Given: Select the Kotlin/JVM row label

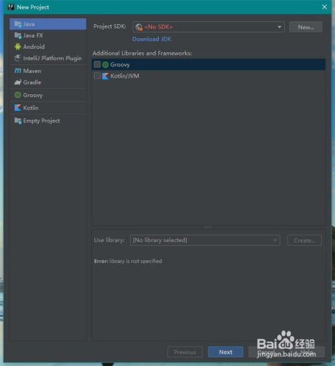Looking at the screenshot, I should pos(125,76).
